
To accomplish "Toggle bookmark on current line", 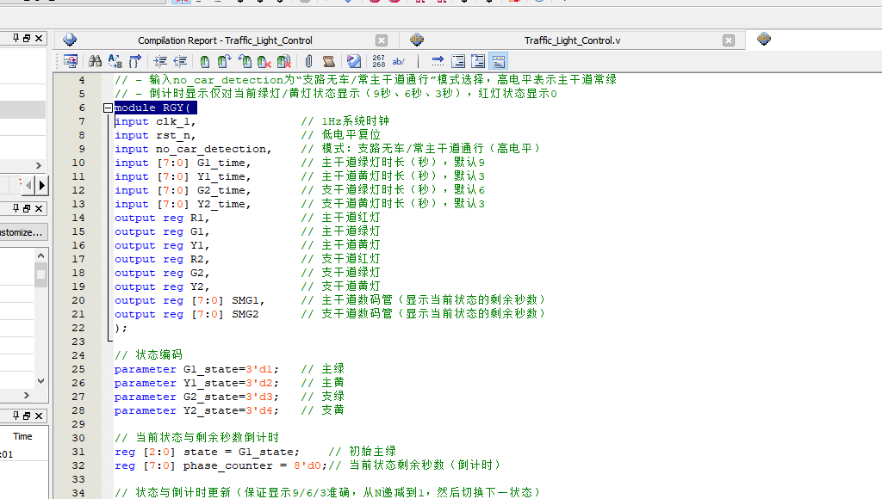I will click(205, 61).
